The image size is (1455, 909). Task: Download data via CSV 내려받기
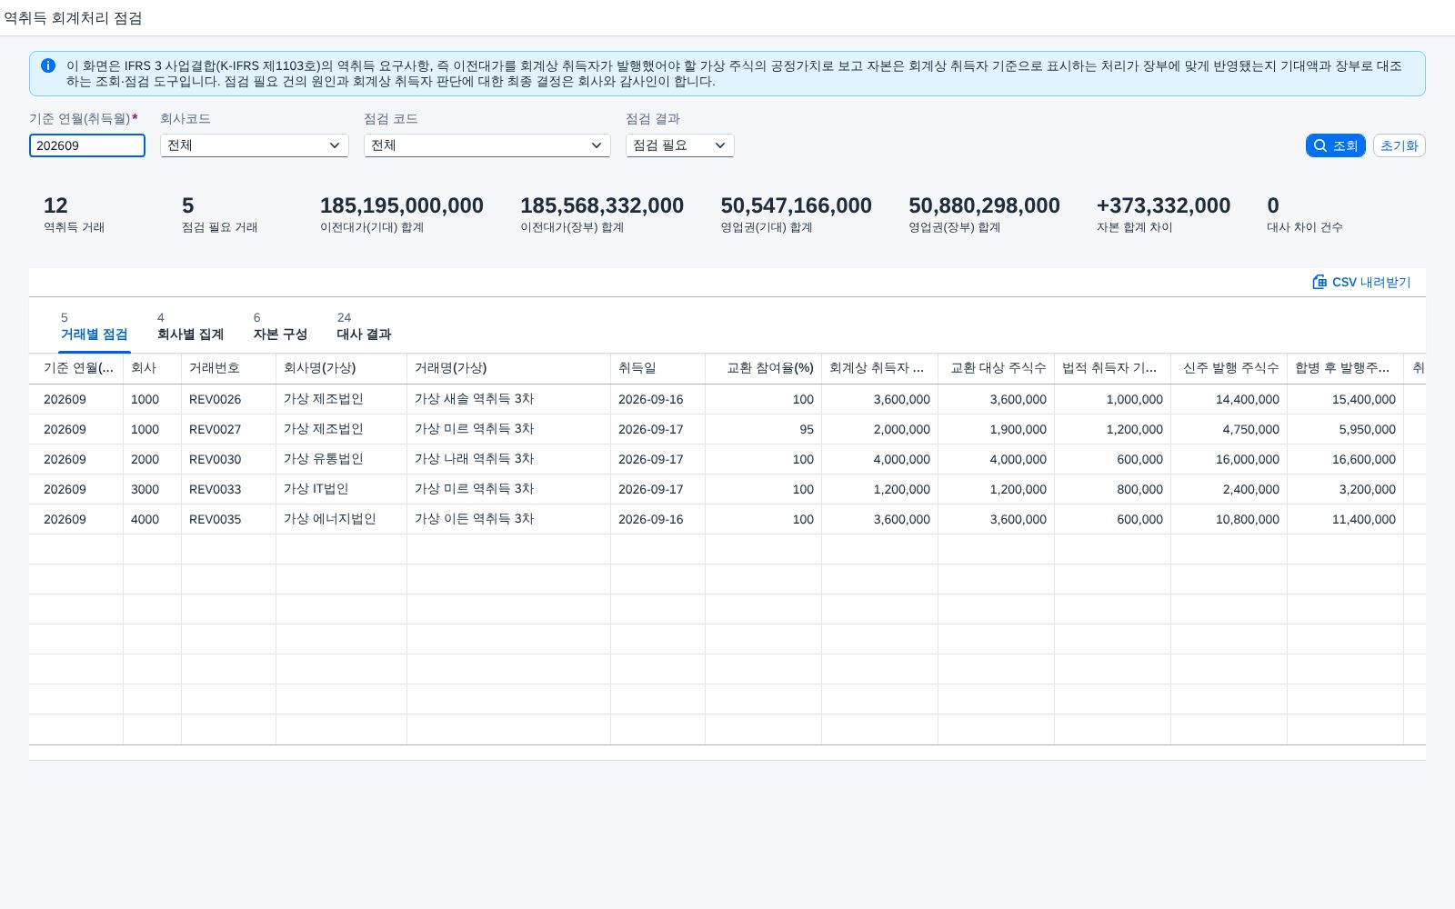point(1361,282)
